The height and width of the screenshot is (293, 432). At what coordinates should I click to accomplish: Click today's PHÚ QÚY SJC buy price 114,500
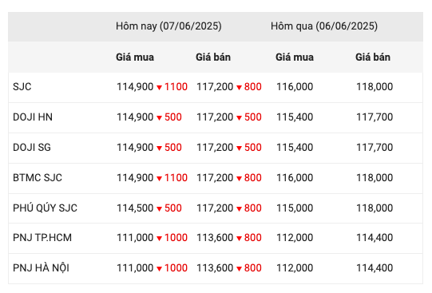pyautogui.click(x=135, y=208)
